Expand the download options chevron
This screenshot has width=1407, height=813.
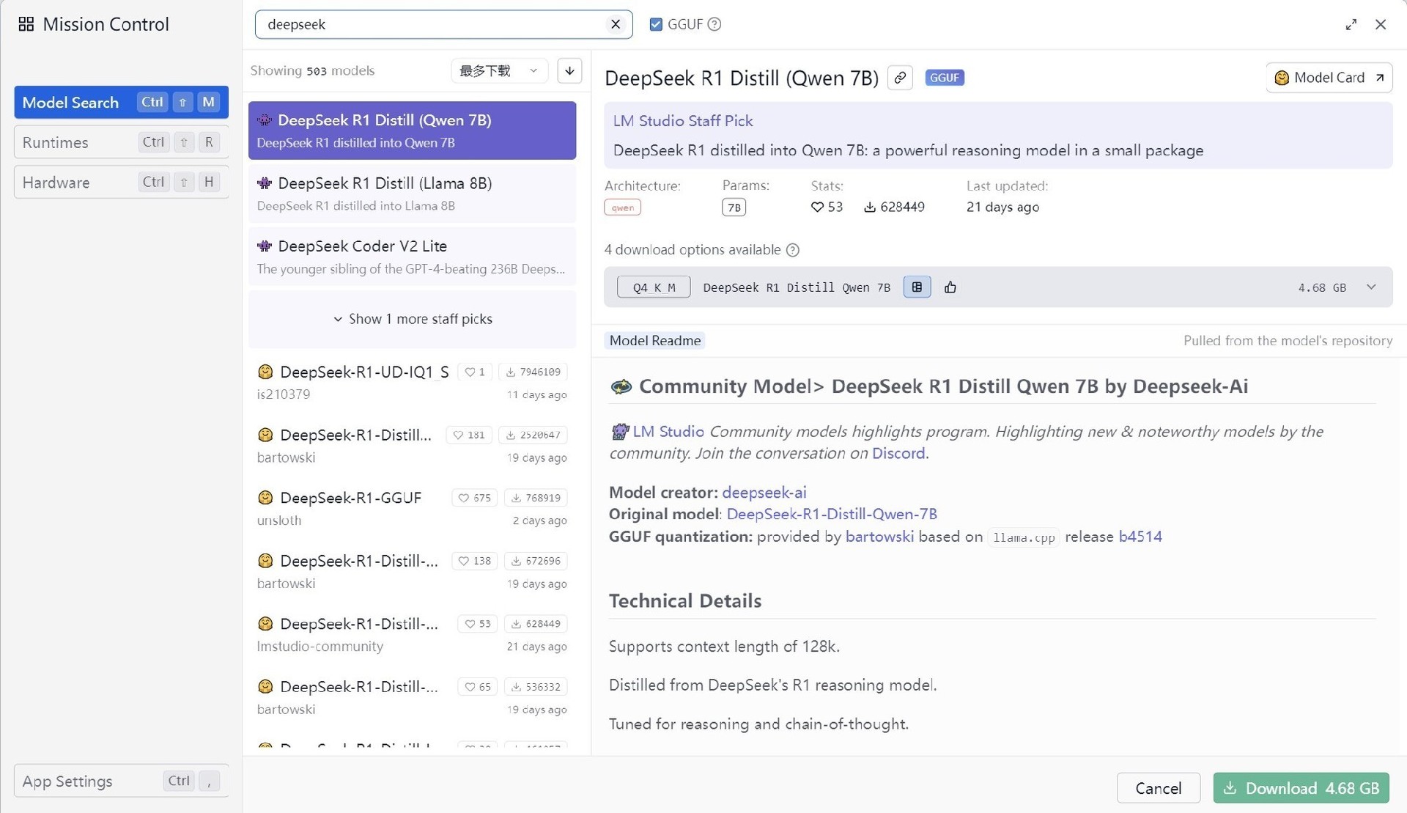tap(1371, 287)
